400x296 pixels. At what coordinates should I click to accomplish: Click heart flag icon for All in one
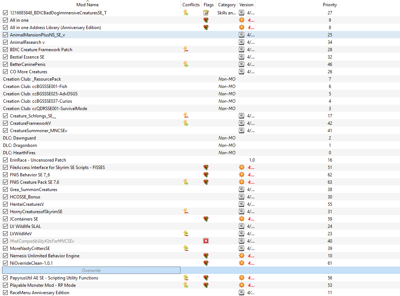206,20
